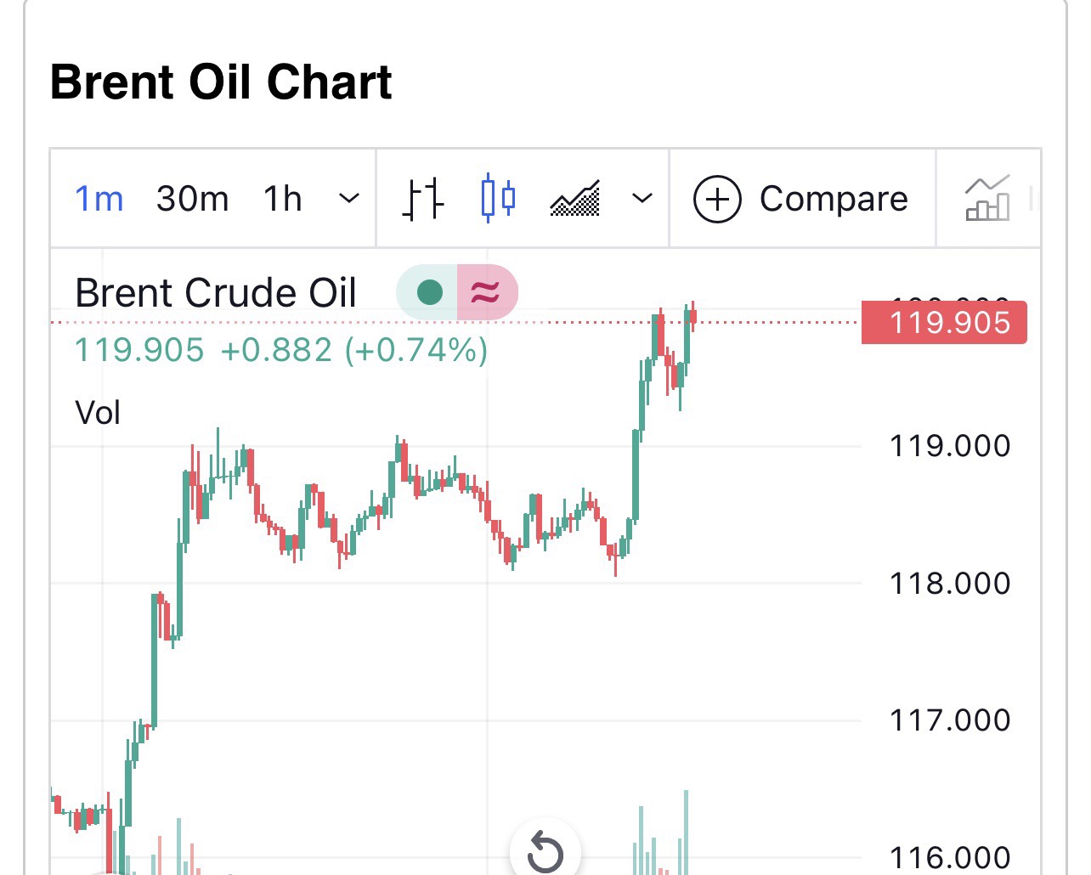Screen dimensions: 1091x875
Task: Toggle the green dot market status indicator
Action: [x=430, y=292]
